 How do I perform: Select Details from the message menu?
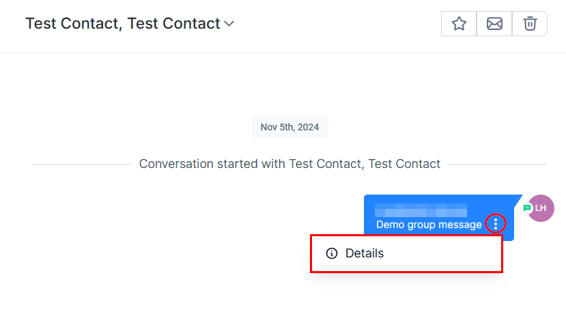click(x=365, y=253)
